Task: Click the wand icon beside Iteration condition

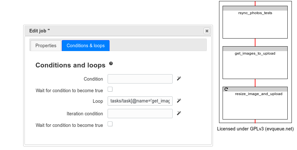Action: coord(179,113)
